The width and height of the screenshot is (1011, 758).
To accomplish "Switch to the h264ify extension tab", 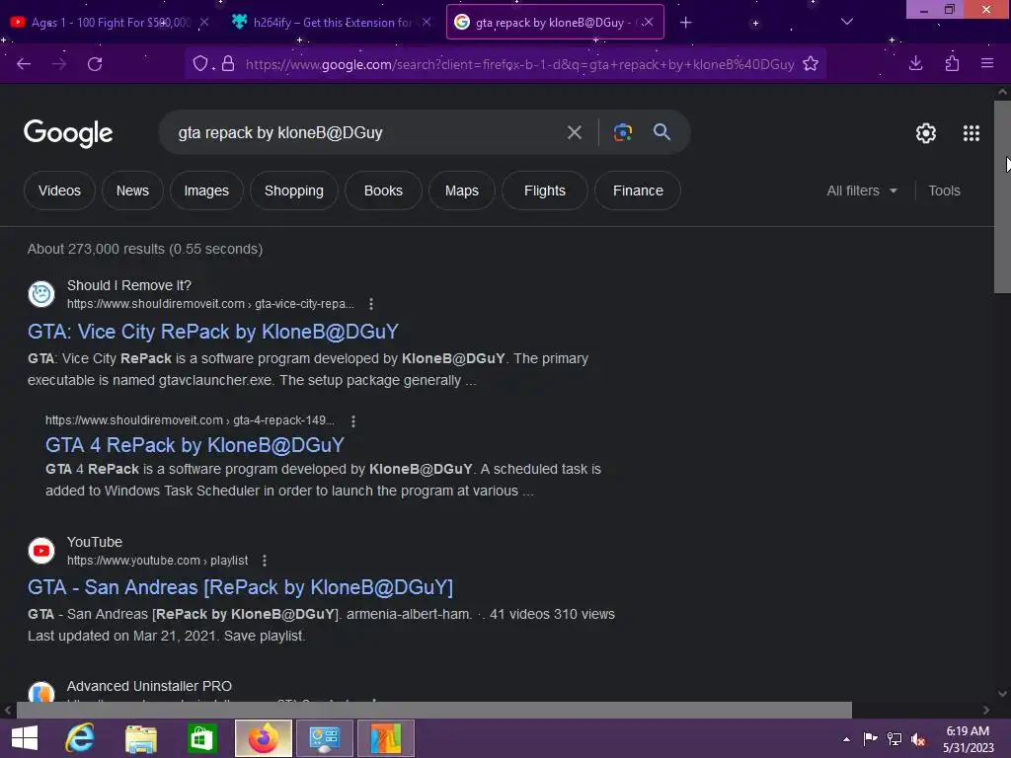I will tap(332, 23).
